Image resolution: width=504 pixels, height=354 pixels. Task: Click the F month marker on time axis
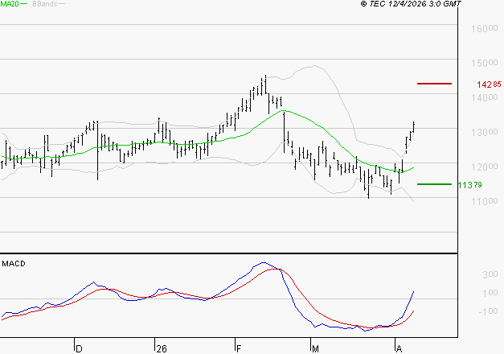(x=239, y=348)
